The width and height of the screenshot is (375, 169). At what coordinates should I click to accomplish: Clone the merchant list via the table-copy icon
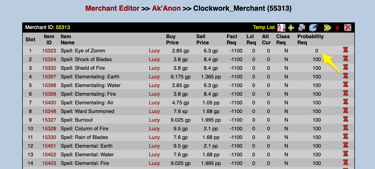click(302, 27)
